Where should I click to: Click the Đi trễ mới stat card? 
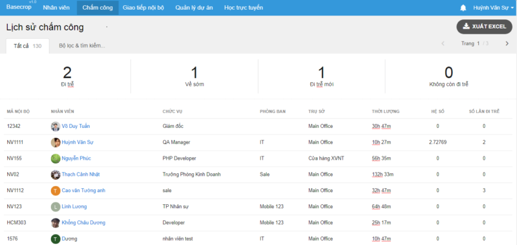(321, 77)
